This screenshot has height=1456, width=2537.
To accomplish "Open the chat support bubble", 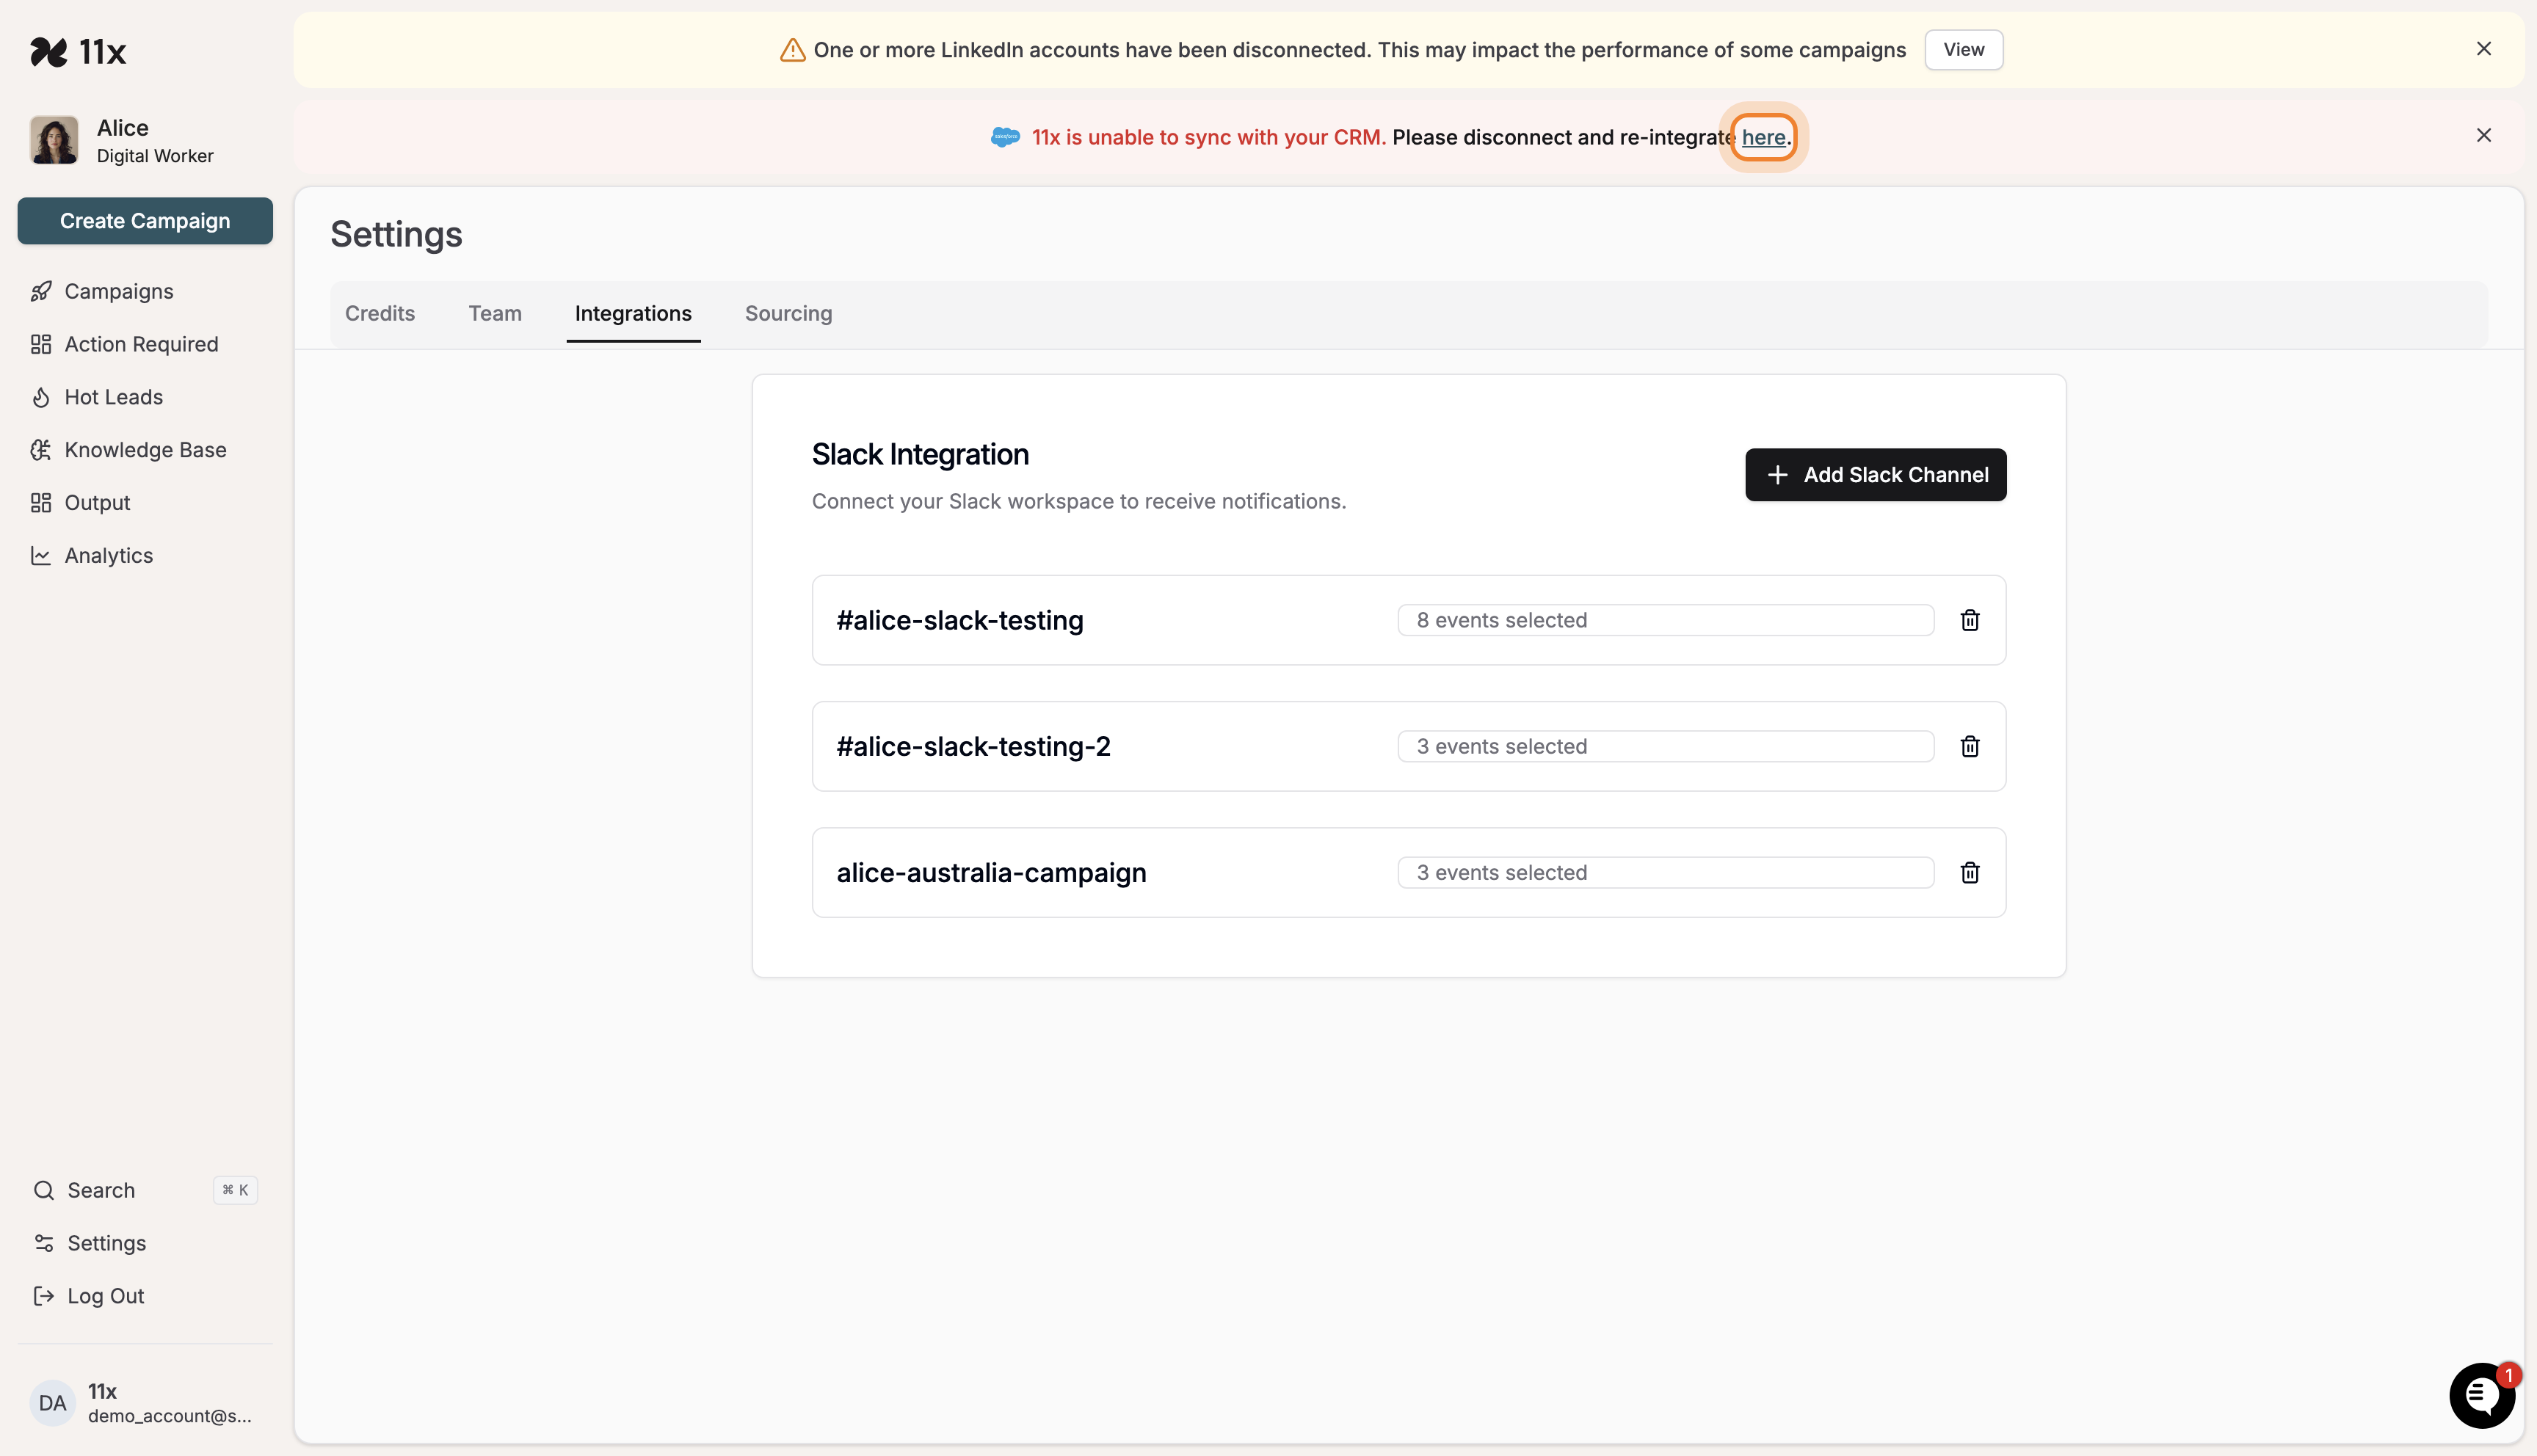I will point(2481,1396).
